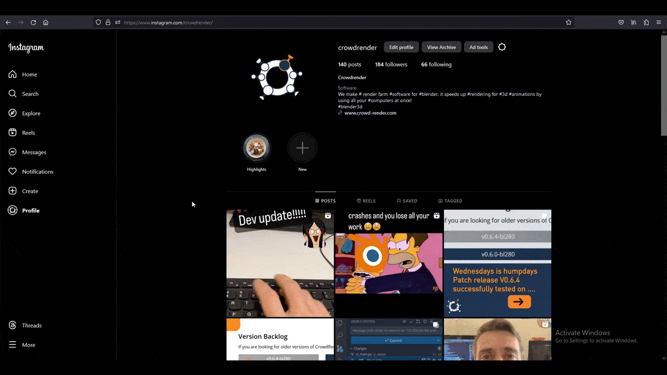Open the Dev update post thumbnail
This screenshot has height=375, width=667.
(x=280, y=264)
